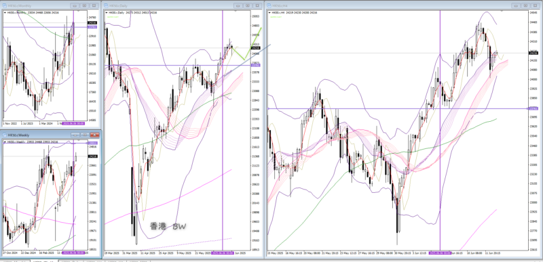Expand the Weekly chart symbol triangle
Screen dimensions: 543x262
[x=5, y=142]
